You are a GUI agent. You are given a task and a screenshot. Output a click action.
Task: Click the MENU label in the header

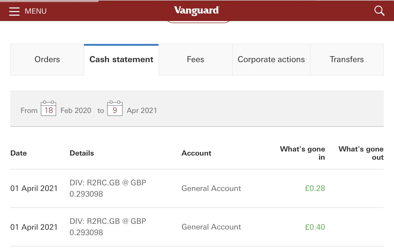click(x=36, y=11)
